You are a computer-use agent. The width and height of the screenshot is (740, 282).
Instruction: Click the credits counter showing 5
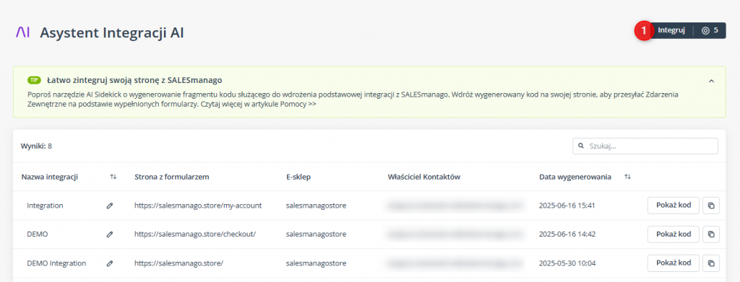pos(710,30)
